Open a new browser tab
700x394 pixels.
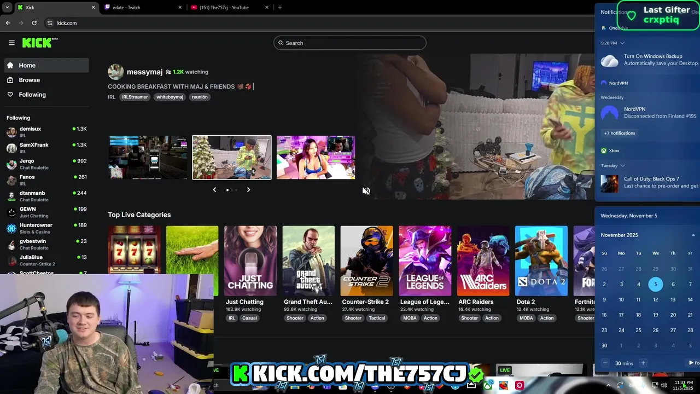coord(280,8)
